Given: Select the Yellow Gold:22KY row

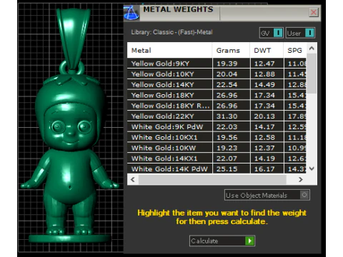Looking at the screenshot, I should tap(217, 116).
